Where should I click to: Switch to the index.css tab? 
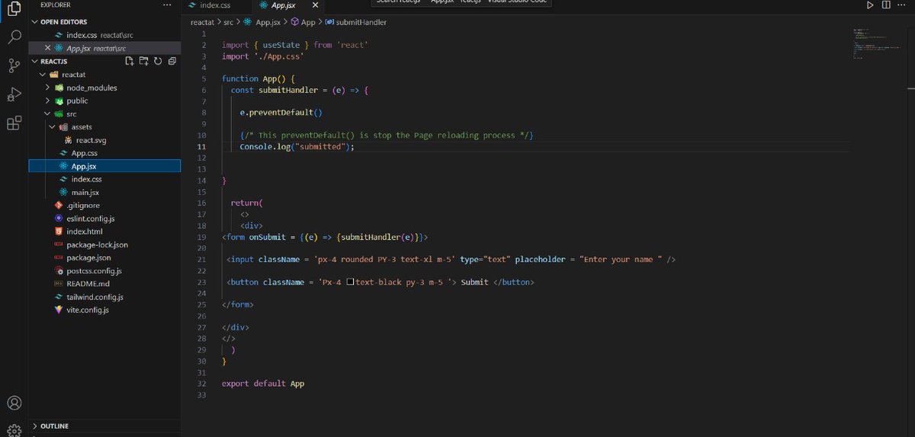click(x=214, y=5)
